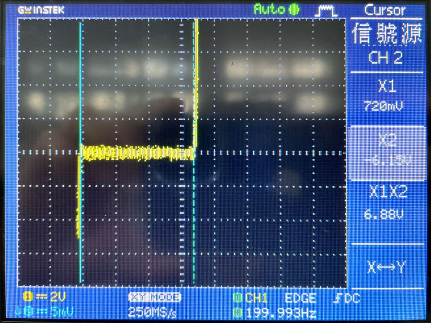Click the rising edge slope icon beside DC
431x323 pixels.
[x=337, y=298]
